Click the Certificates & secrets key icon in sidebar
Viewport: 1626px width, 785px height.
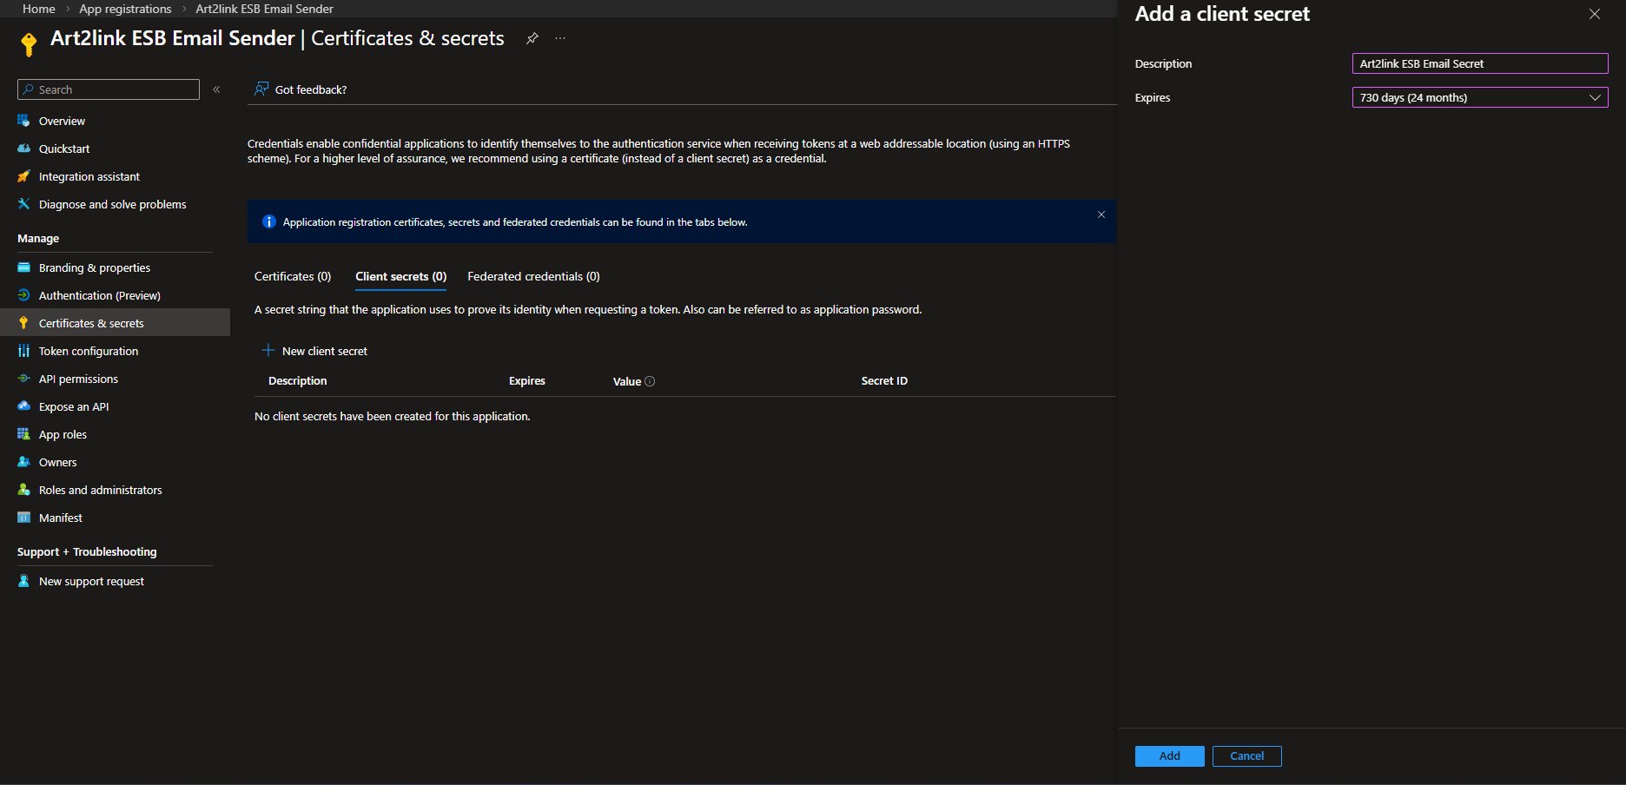23,323
